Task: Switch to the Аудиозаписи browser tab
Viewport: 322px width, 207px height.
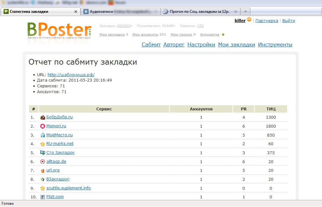Action: (120, 12)
